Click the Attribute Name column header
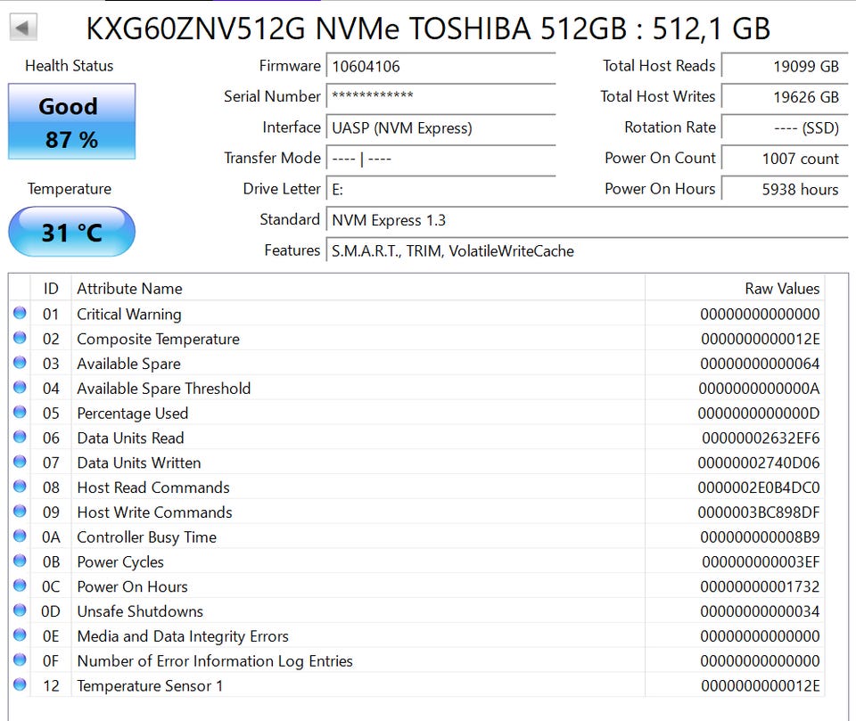 coord(129,289)
